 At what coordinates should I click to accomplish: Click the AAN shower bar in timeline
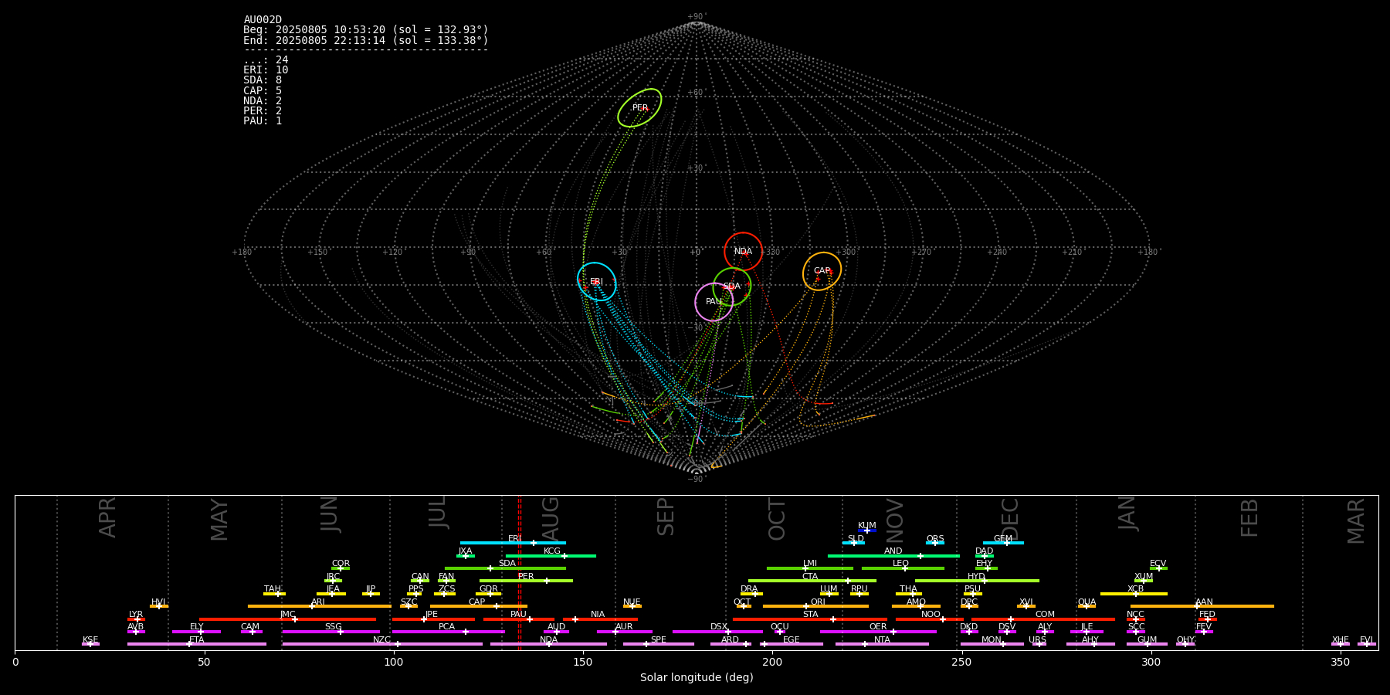(x=1202, y=606)
